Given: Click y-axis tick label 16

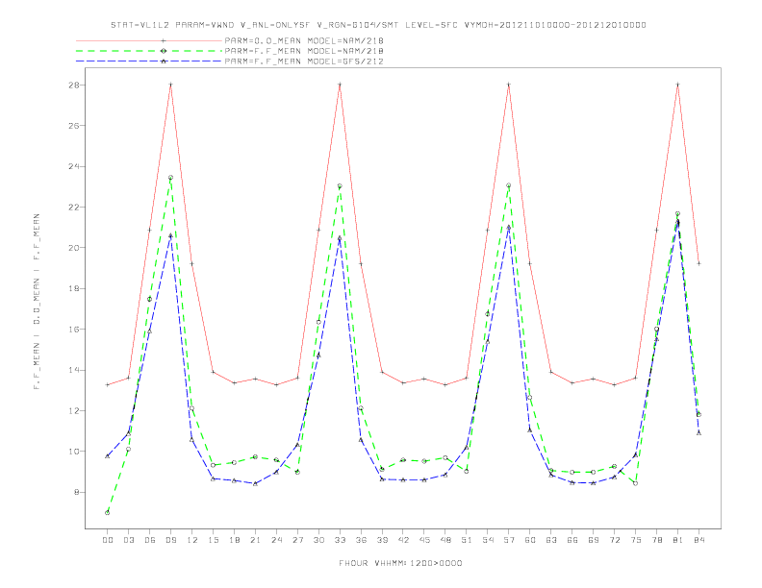Looking at the screenshot, I should click(76, 329).
